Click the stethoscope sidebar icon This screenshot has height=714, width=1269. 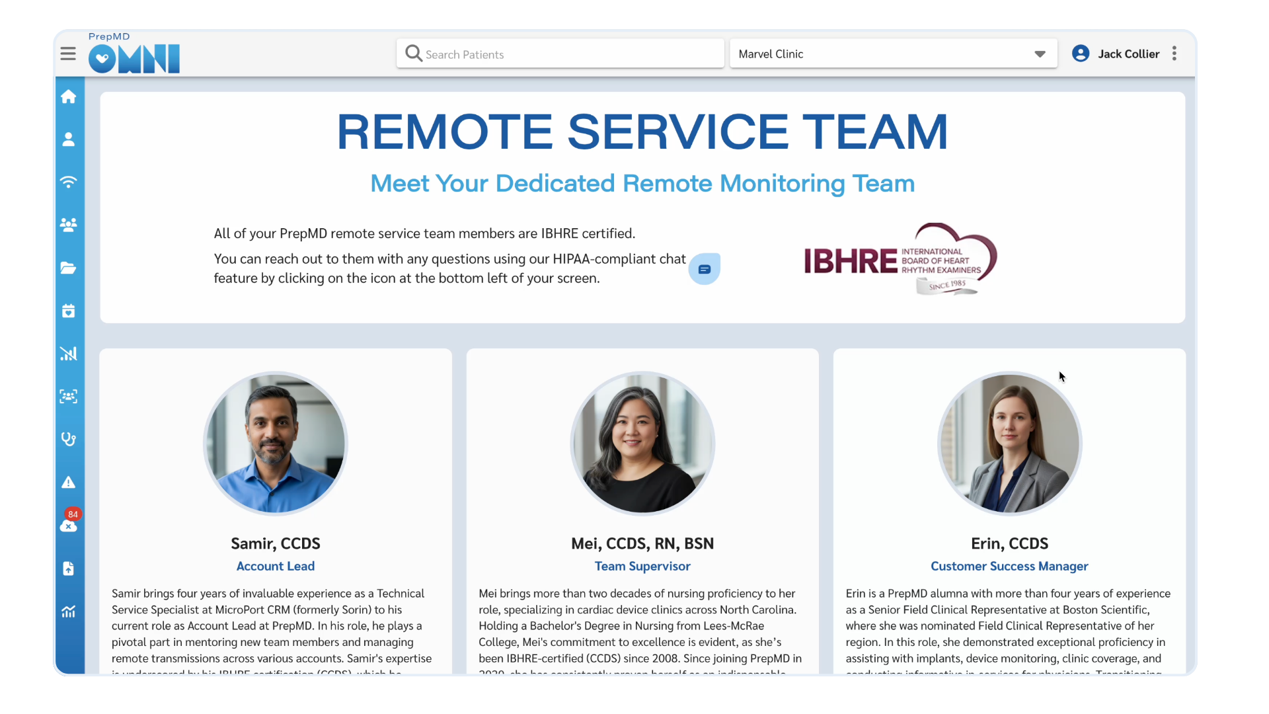[68, 439]
